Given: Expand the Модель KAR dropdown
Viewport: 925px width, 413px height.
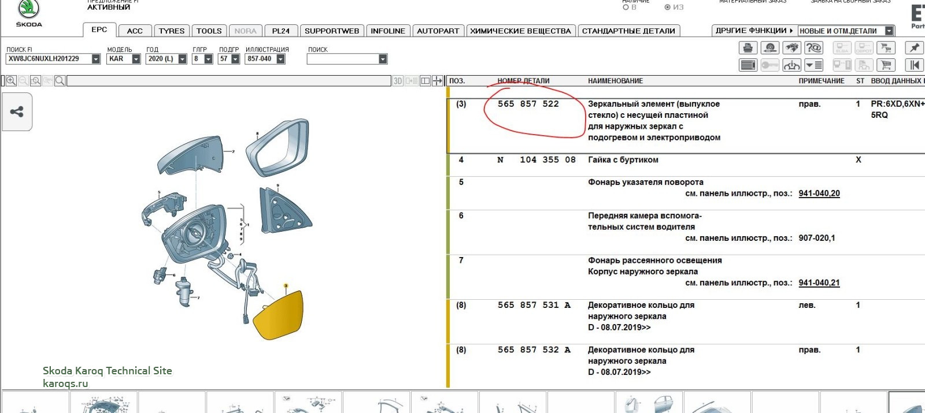Looking at the screenshot, I should [x=136, y=59].
